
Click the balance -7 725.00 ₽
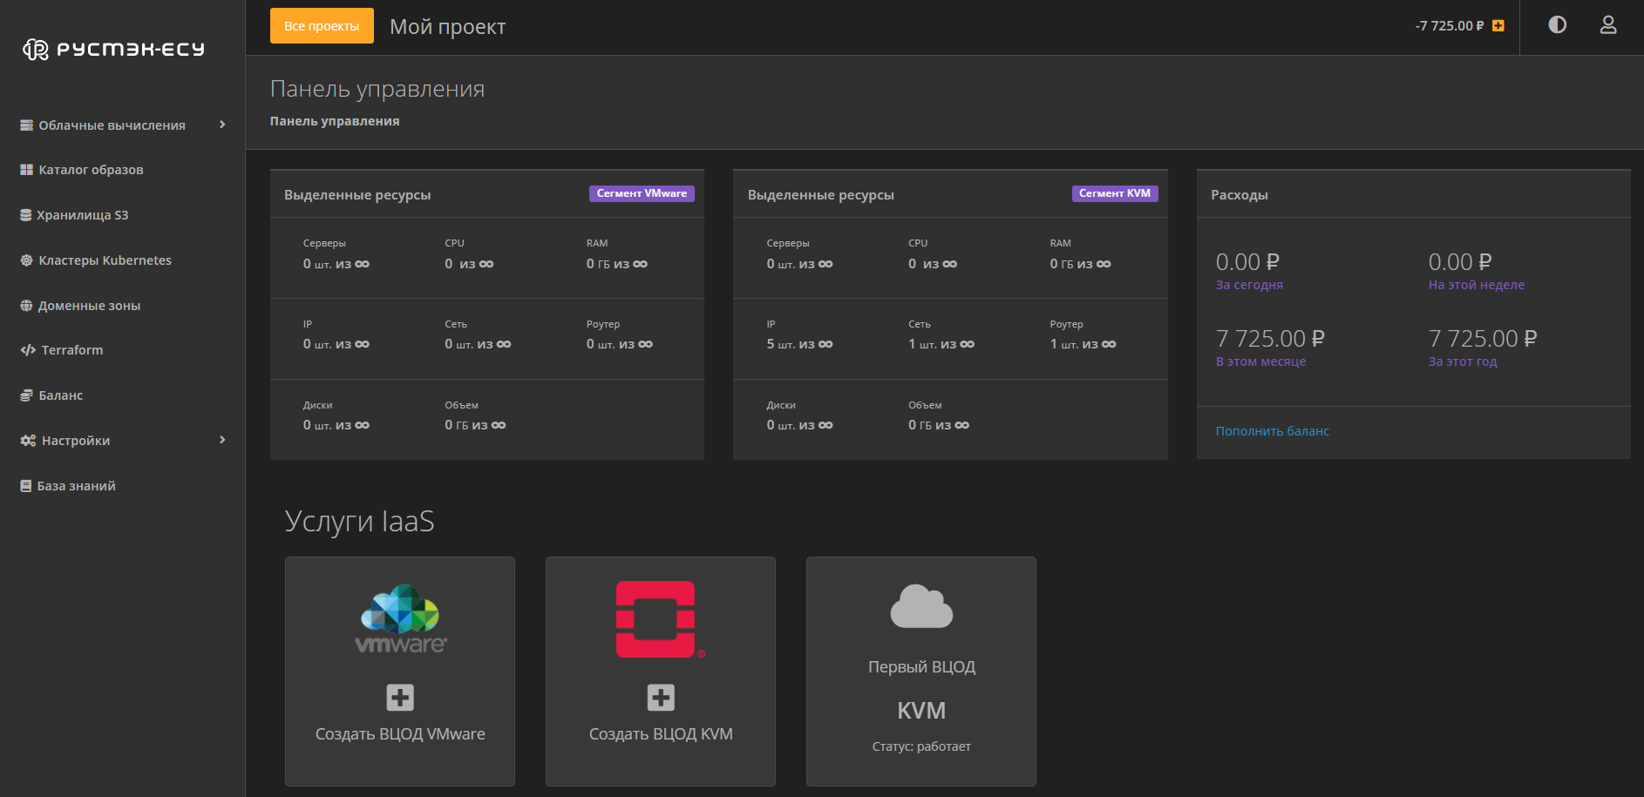1450,26
